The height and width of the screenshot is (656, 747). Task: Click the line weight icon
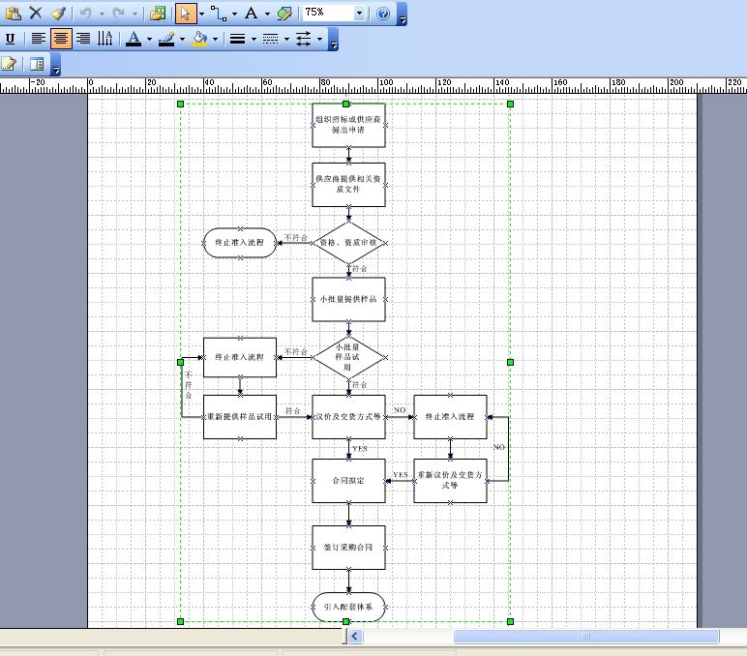pos(237,39)
